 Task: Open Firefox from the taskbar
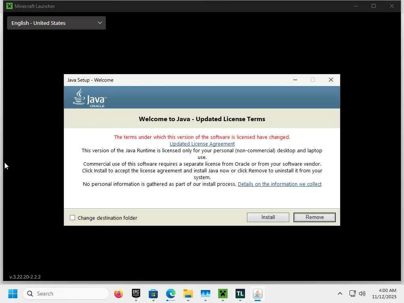118,294
